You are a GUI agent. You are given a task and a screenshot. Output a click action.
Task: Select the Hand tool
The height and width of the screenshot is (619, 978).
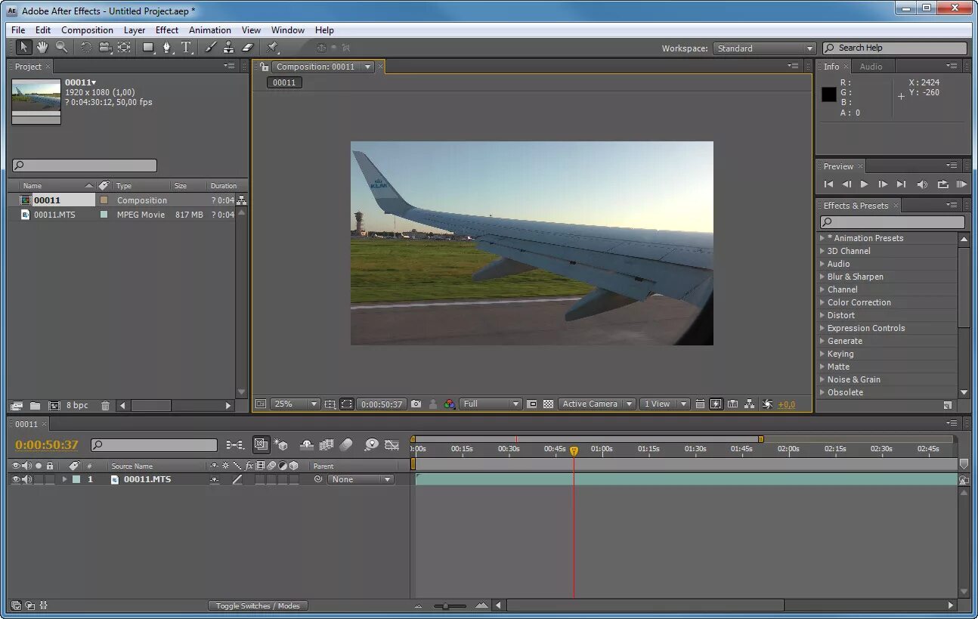[x=42, y=48]
